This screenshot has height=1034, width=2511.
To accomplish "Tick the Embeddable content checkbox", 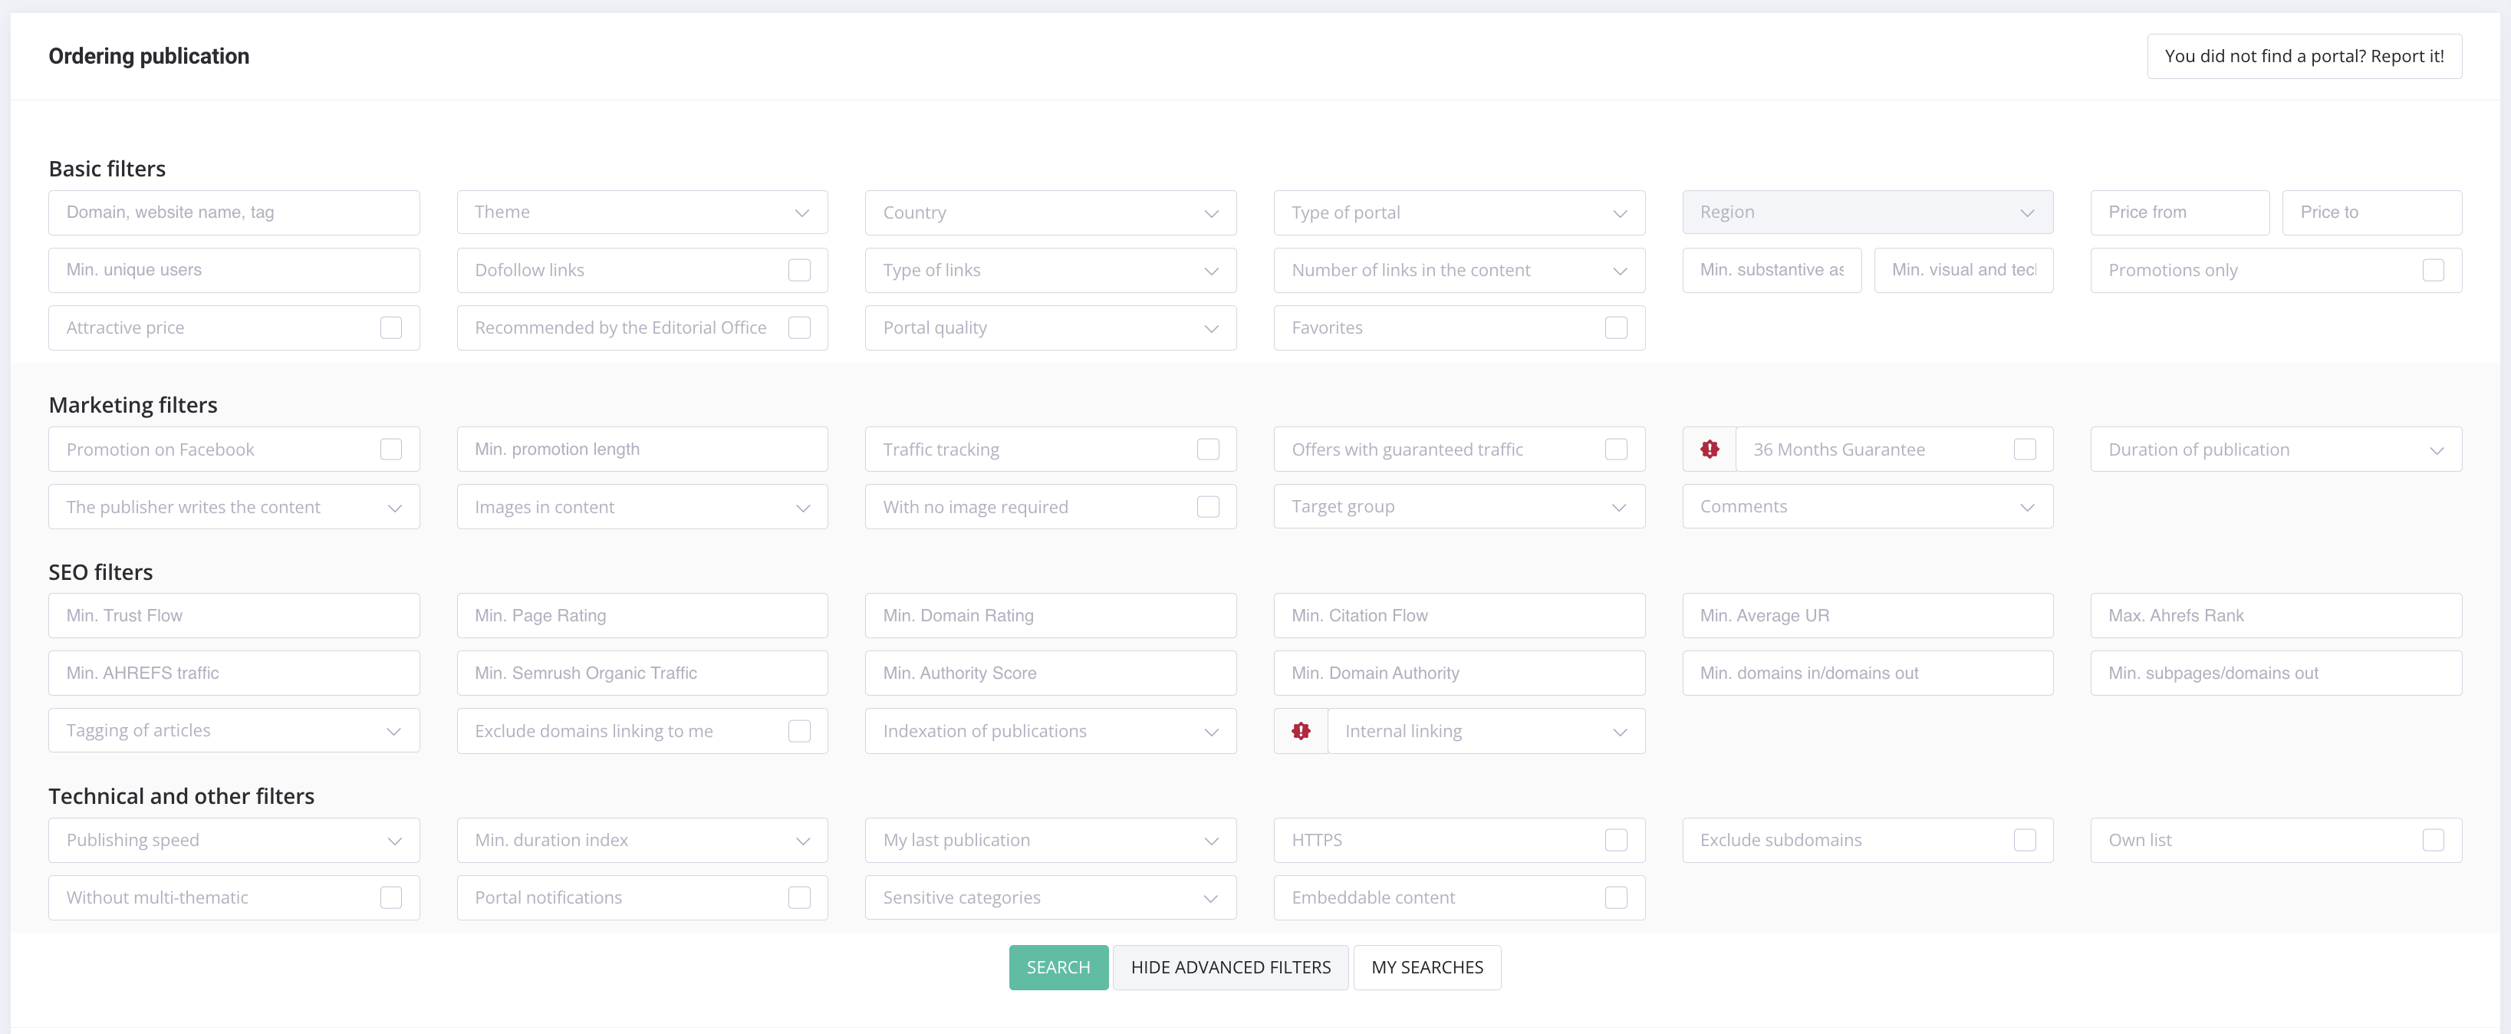I will 1615,897.
